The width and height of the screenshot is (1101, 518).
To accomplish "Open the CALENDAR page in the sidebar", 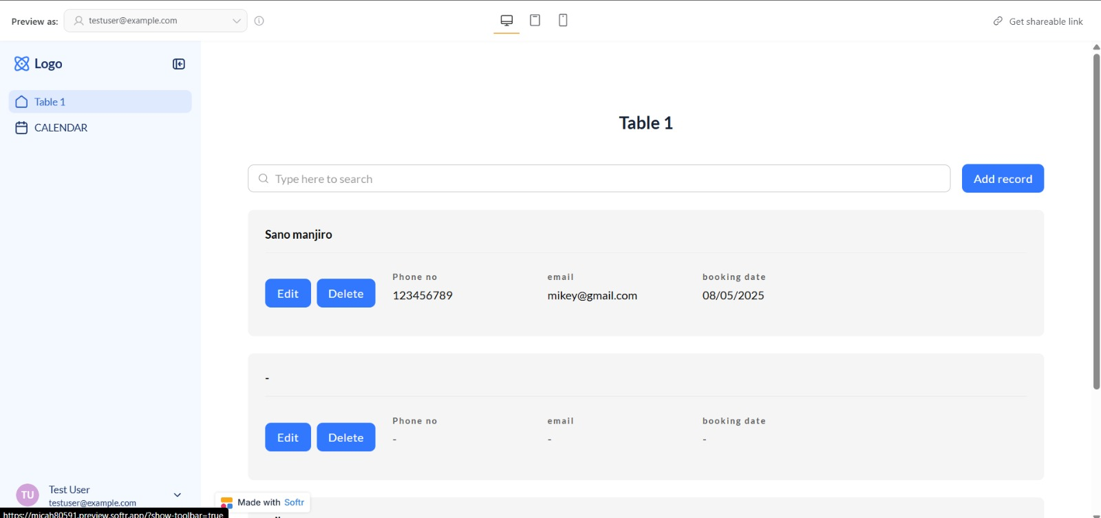I will [x=100, y=128].
